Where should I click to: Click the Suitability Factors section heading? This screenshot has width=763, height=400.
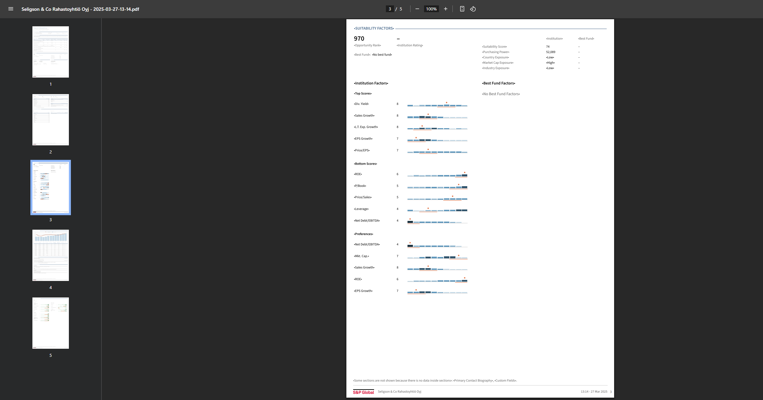374,28
